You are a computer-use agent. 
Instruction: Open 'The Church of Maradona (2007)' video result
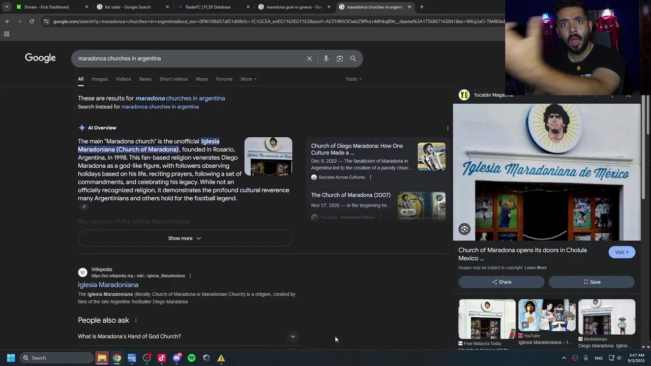click(x=351, y=195)
